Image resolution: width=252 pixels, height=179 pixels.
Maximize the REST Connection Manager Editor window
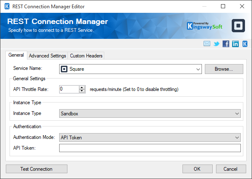coord(223,6)
